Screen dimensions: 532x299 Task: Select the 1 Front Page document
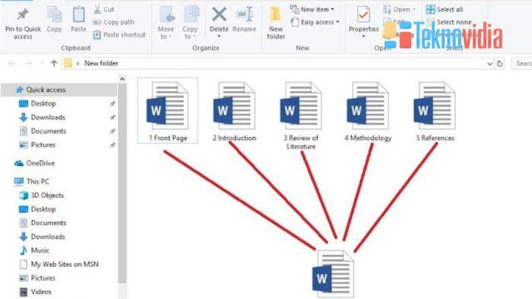pos(168,111)
